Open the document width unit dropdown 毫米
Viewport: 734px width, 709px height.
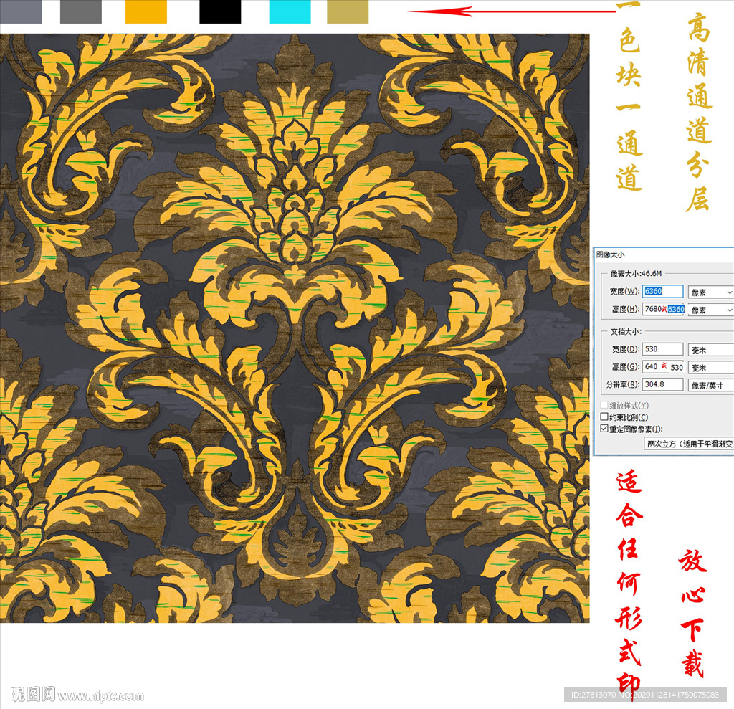point(710,350)
